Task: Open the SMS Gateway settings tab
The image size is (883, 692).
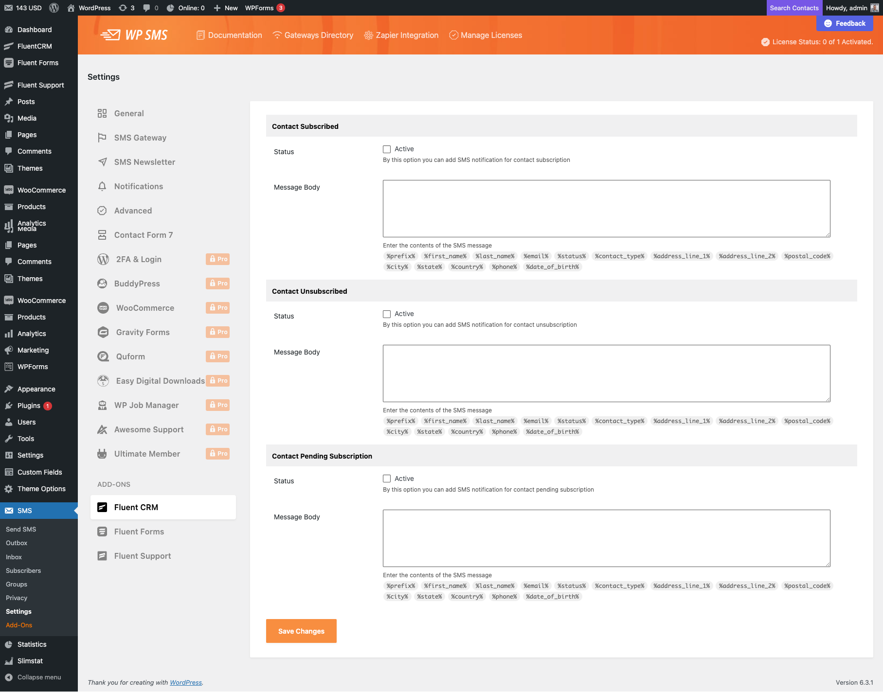Action: click(x=163, y=138)
